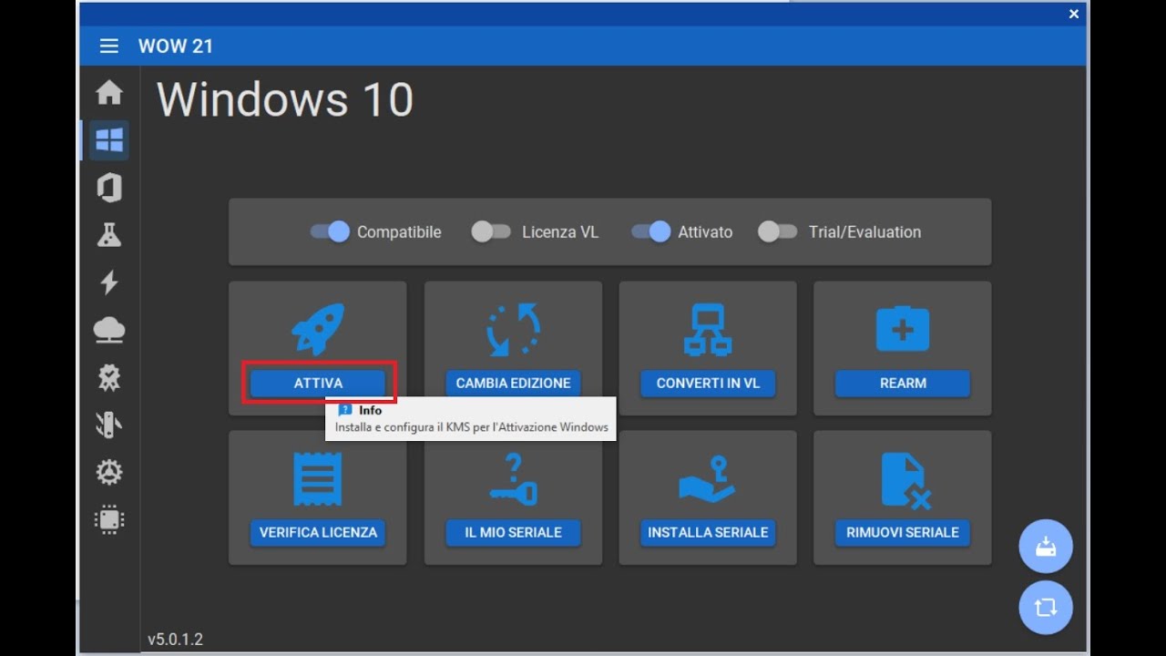Image resolution: width=1166 pixels, height=656 pixels.
Task: Click the RIMUOVI SERIALE button
Action: [x=903, y=532]
